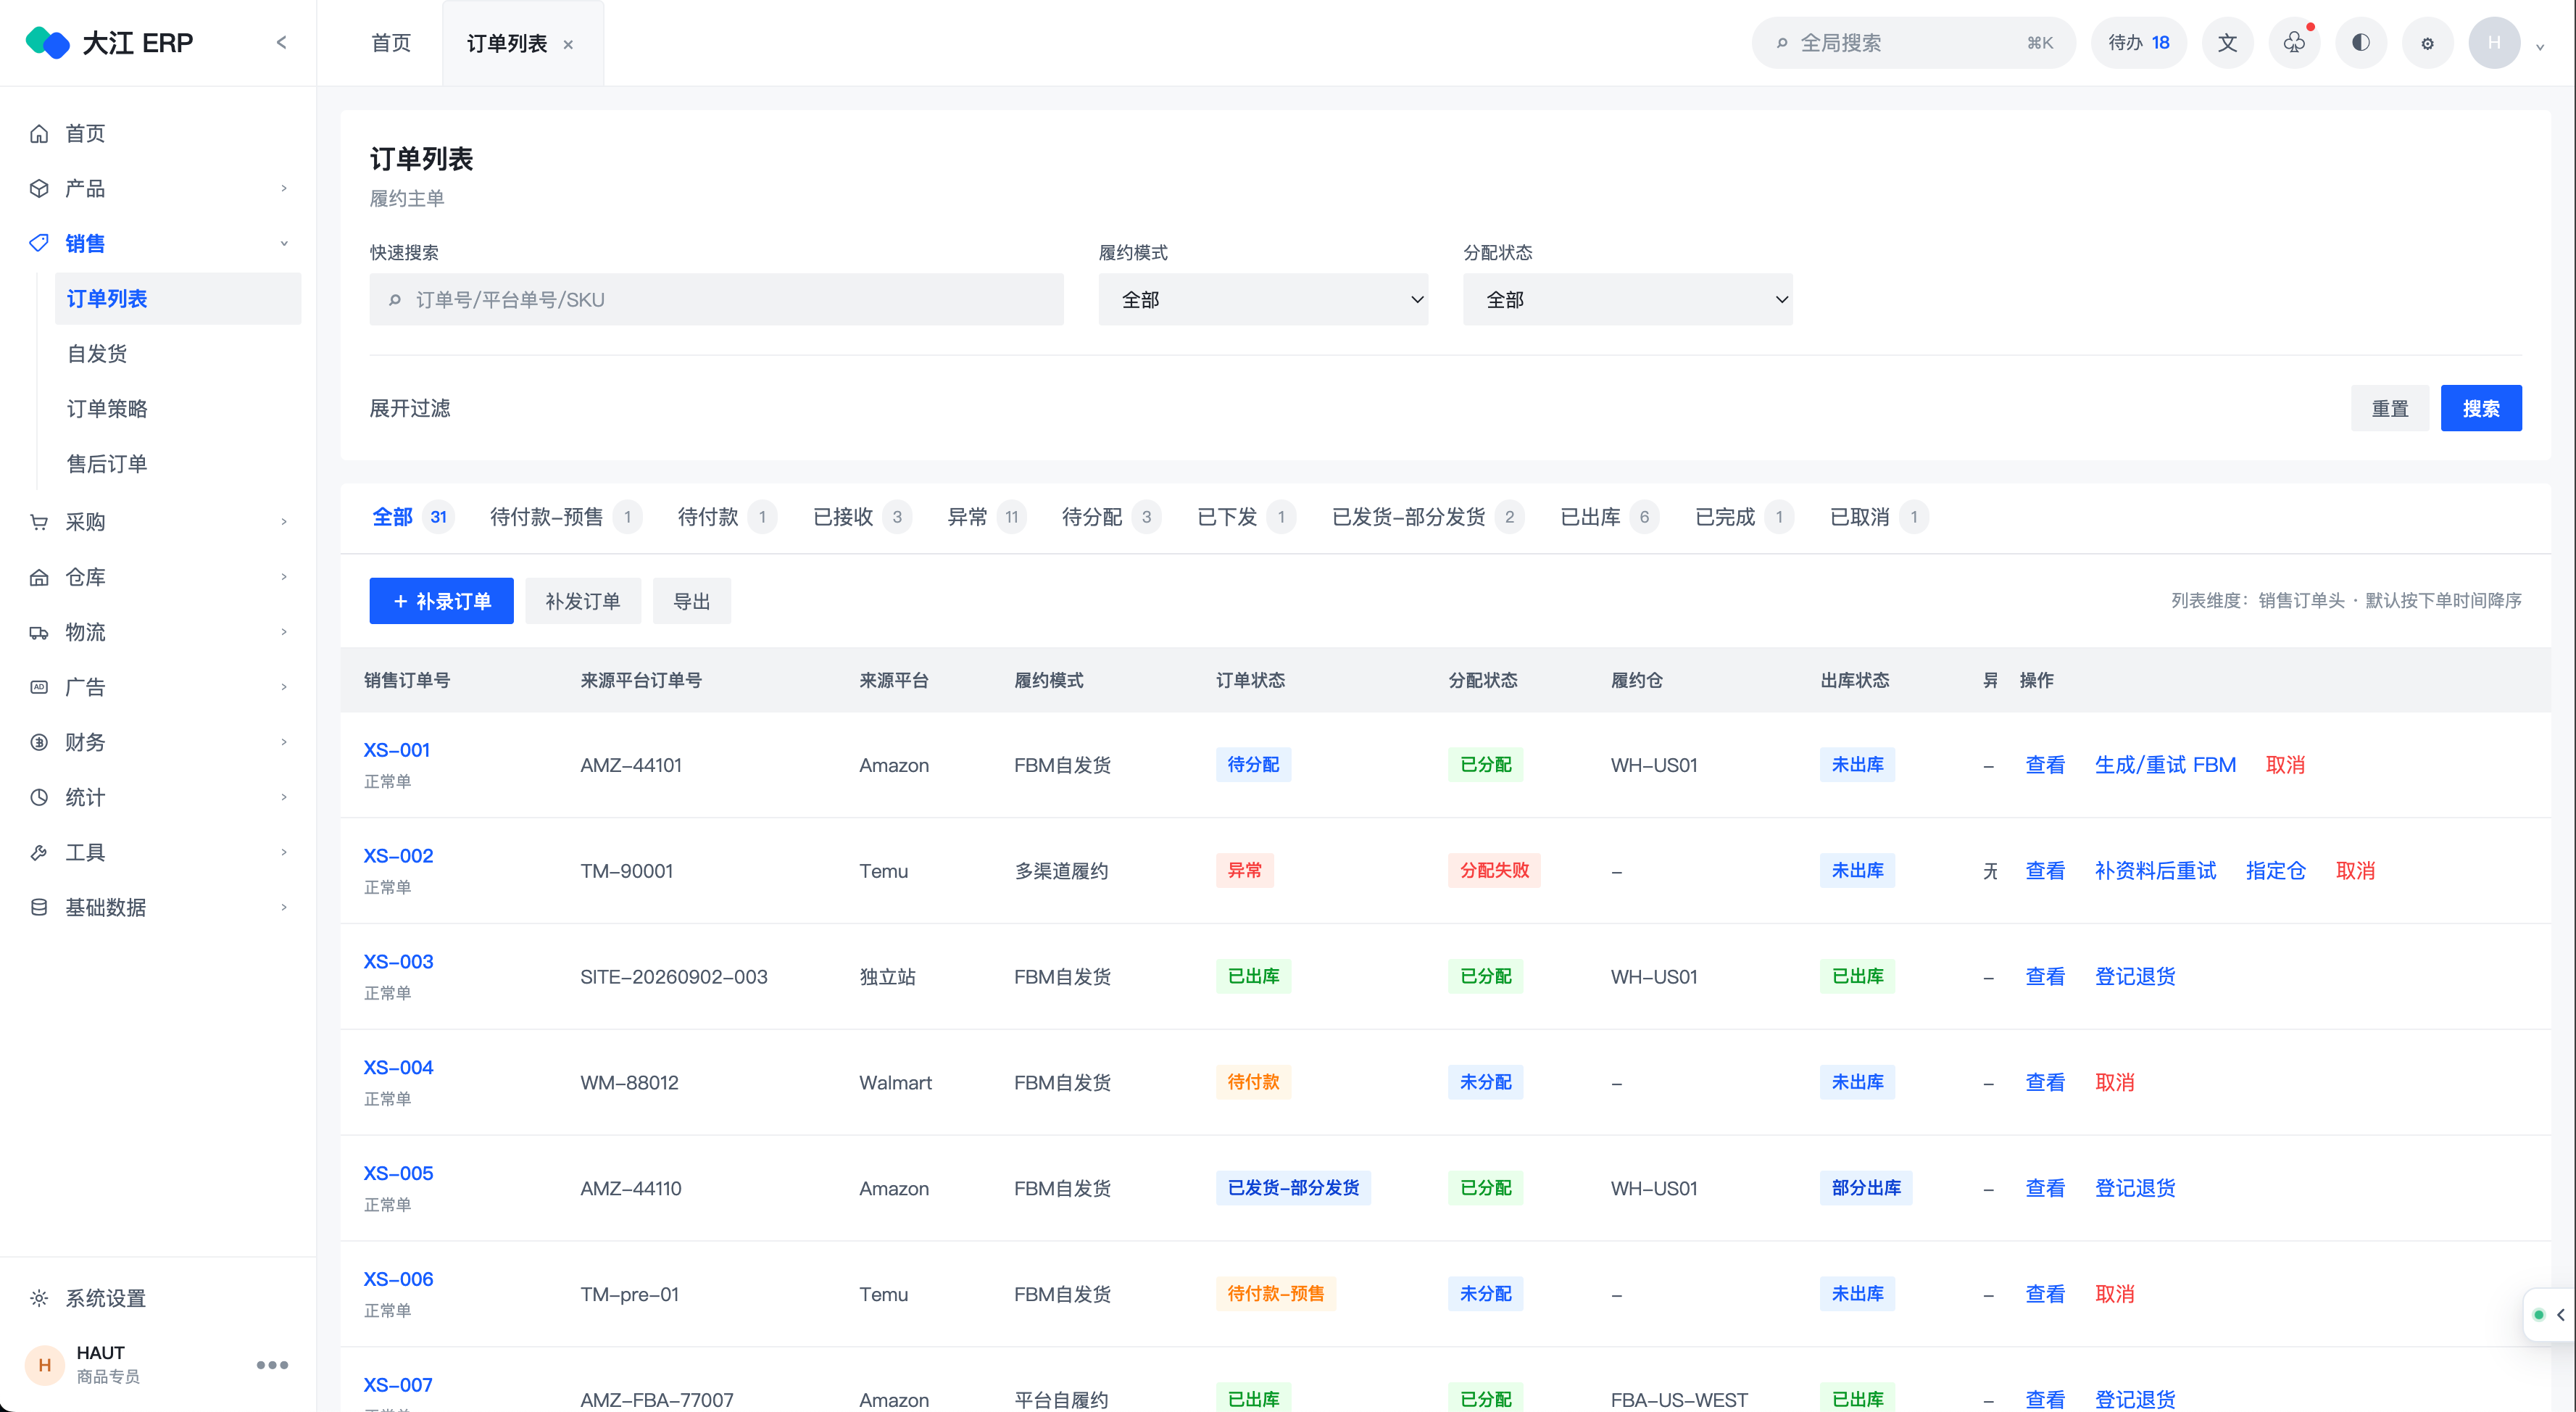The height and width of the screenshot is (1412, 2576).
Task: Open 自发货 in sales submenu
Action: (x=178, y=354)
